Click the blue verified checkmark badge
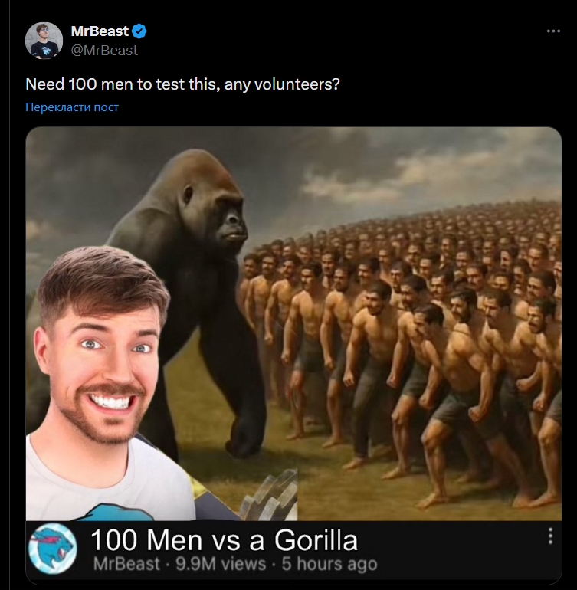The image size is (577, 590). pos(139,31)
